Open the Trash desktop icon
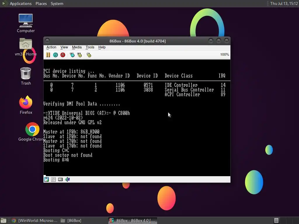The image size is (299, 224). coord(26,76)
